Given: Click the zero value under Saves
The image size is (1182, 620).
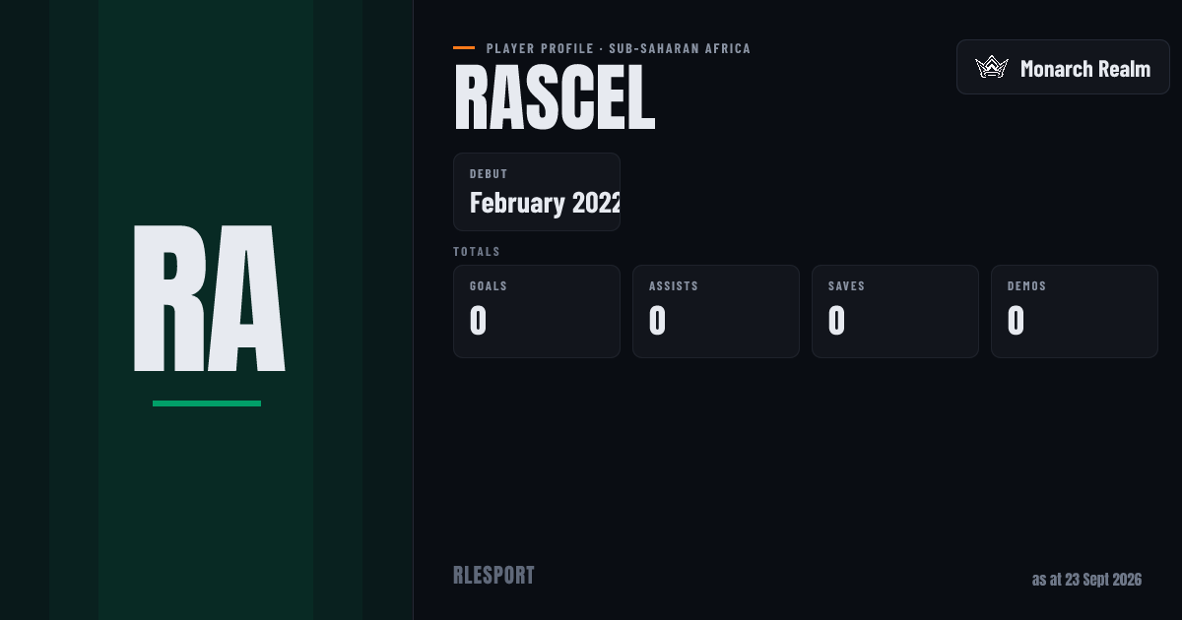Looking at the screenshot, I should pos(837,322).
